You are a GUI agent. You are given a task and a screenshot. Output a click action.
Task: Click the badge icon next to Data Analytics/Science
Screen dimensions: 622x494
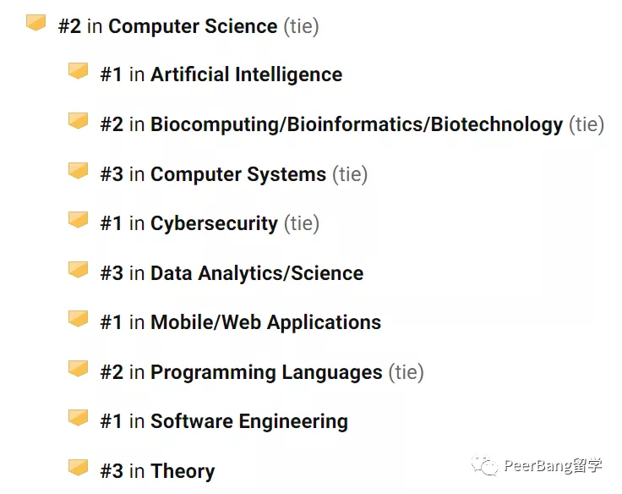pyautogui.click(x=78, y=270)
